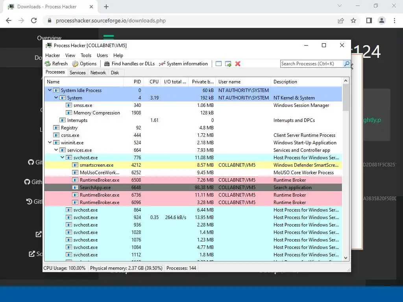
Task: Switch to the Services tab
Action: [78, 73]
